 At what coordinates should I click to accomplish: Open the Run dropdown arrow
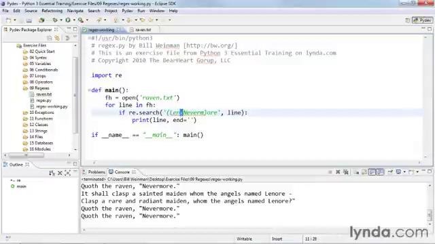(74, 20)
